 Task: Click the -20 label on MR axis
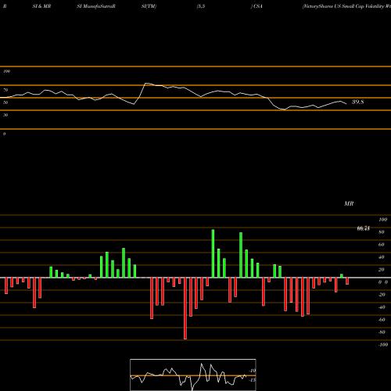pyautogui.click(x=382, y=295)
